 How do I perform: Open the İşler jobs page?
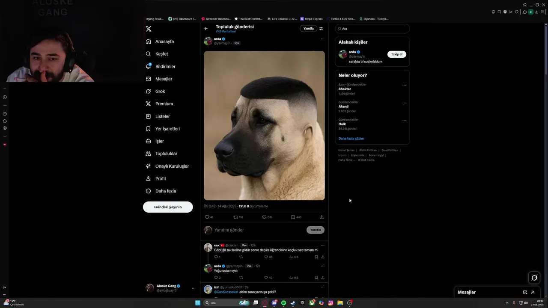pyautogui.click(x=155, y=141)
